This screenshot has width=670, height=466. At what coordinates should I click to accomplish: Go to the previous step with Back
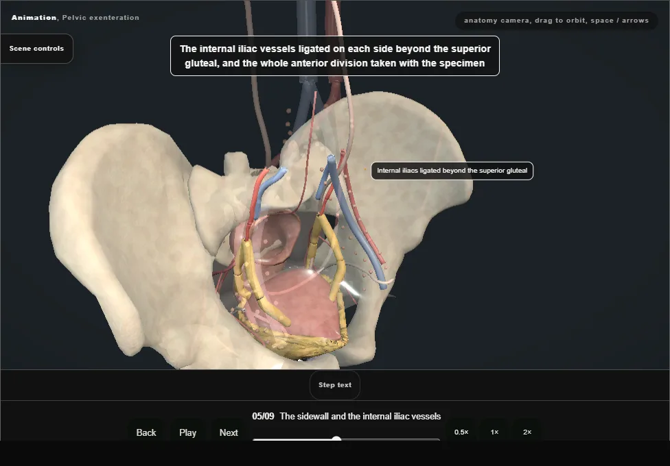click(146, 432)
